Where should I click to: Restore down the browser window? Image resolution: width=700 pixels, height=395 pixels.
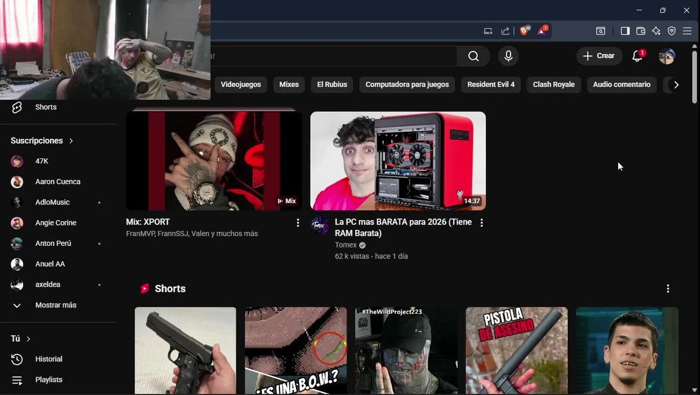click(663, 10)
